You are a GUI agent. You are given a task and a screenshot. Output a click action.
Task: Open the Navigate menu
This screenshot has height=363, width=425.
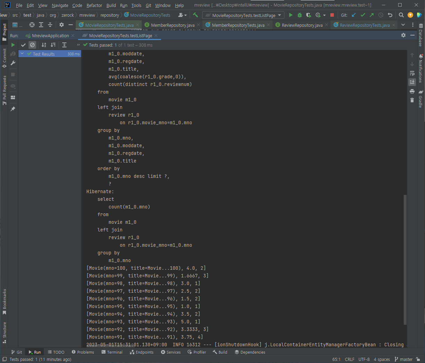(60, 5)
